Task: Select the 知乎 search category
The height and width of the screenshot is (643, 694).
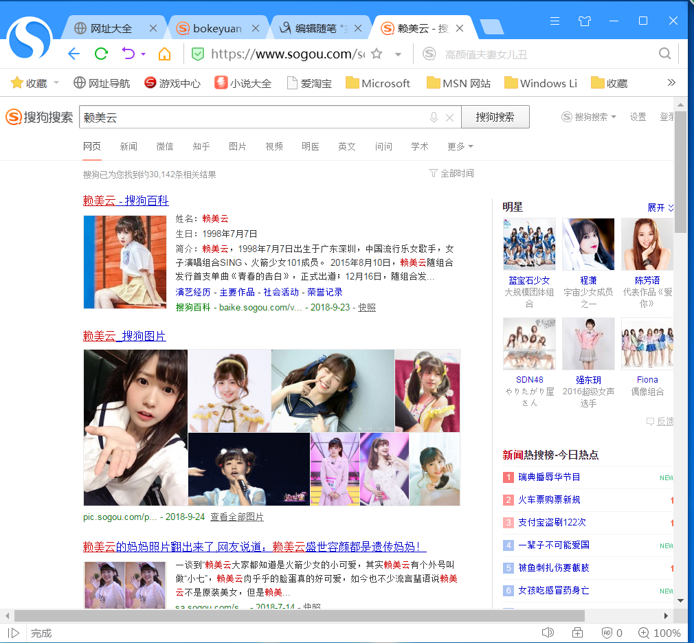Action: 201,146
